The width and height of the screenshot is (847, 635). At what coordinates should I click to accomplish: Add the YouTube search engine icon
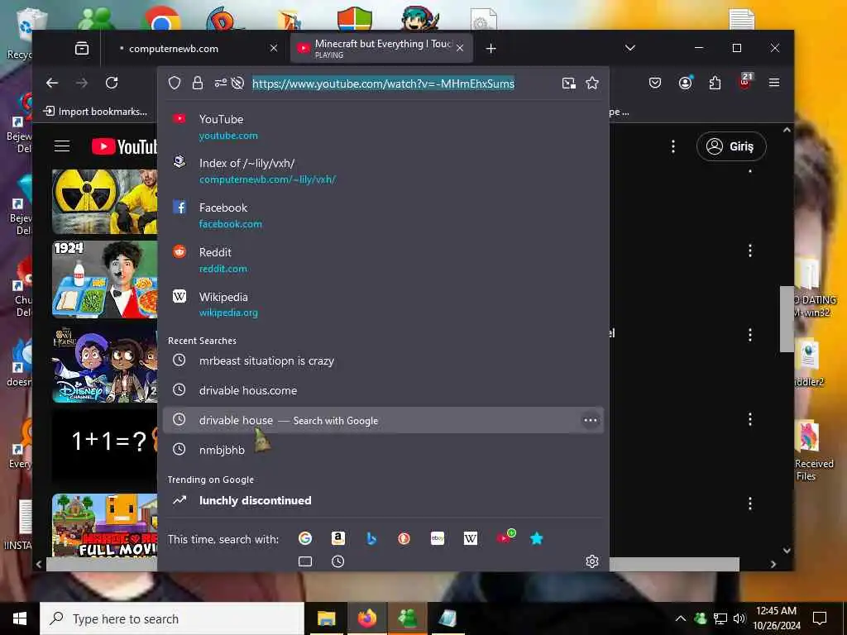click(505, 537)
